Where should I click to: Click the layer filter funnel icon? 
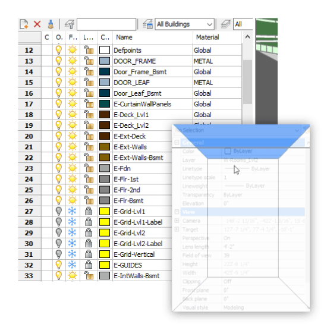70,24
